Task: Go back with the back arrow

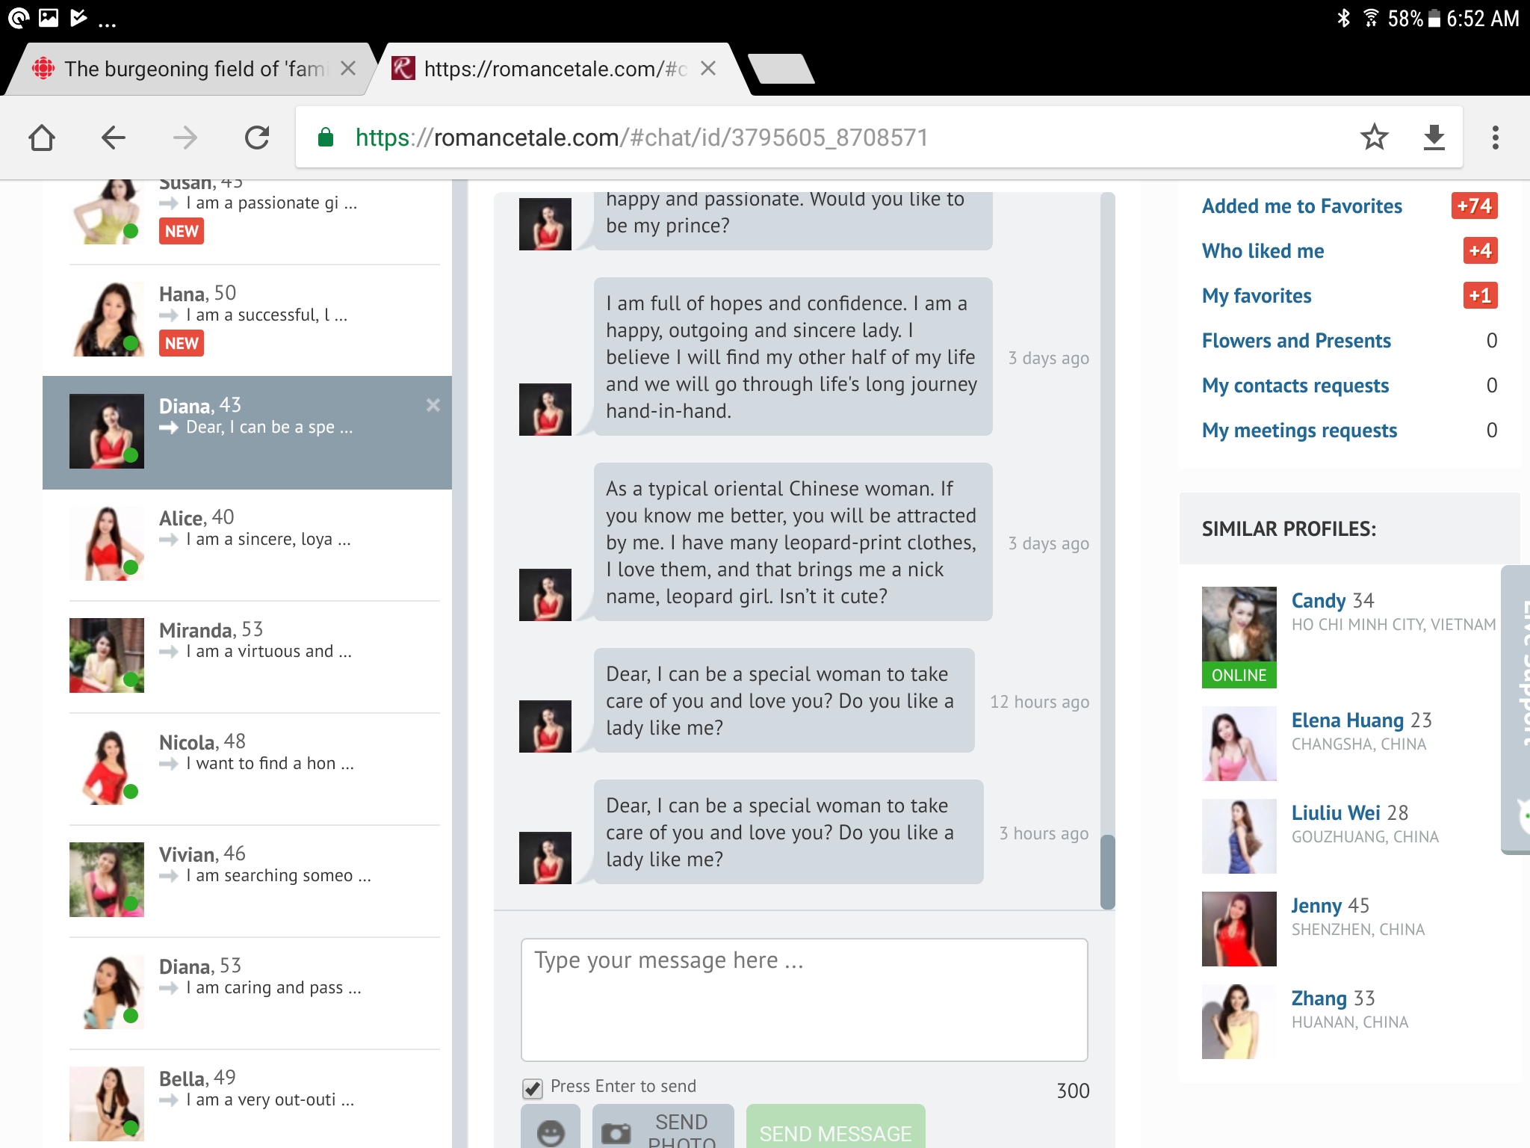Action: click(113, 138)
